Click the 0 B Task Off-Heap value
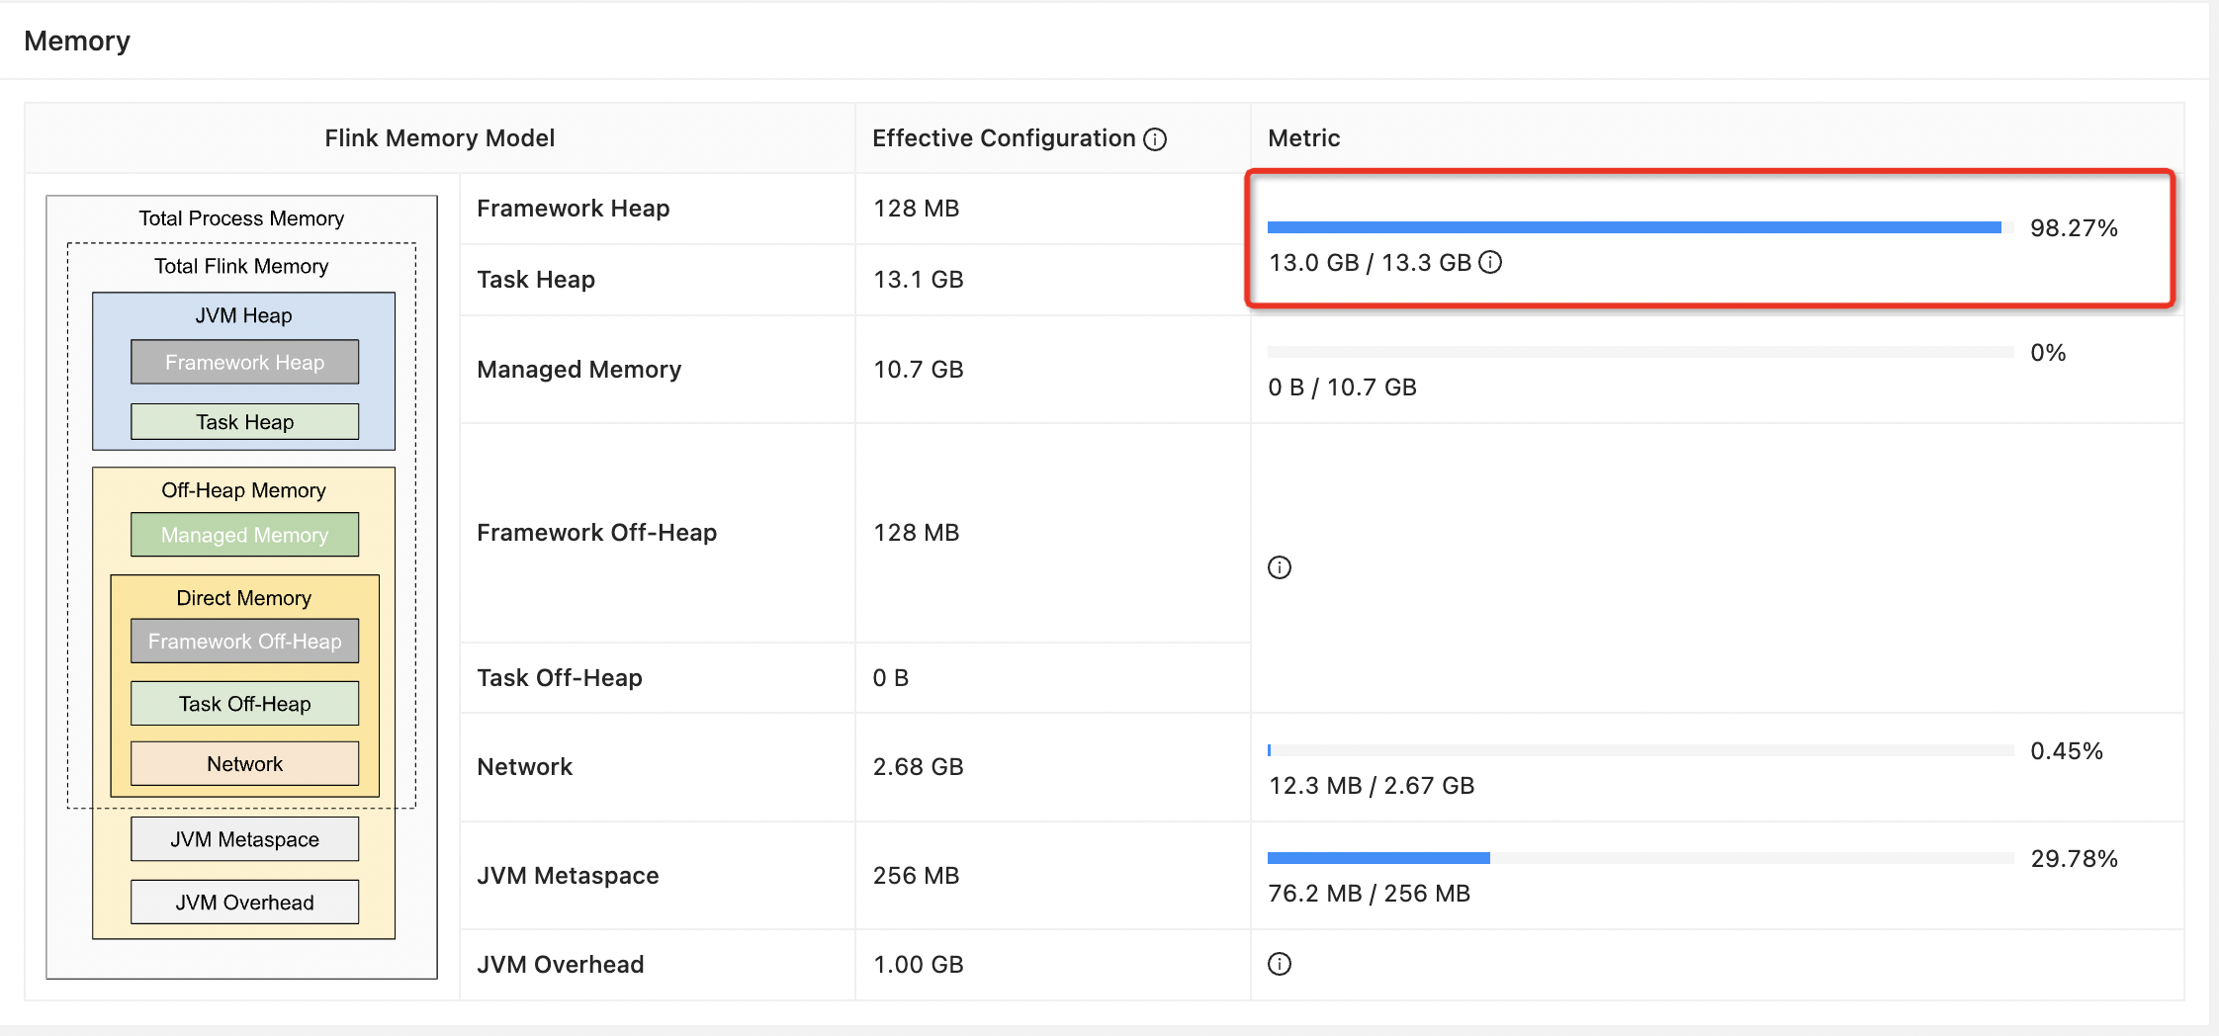 pos(890,678)
